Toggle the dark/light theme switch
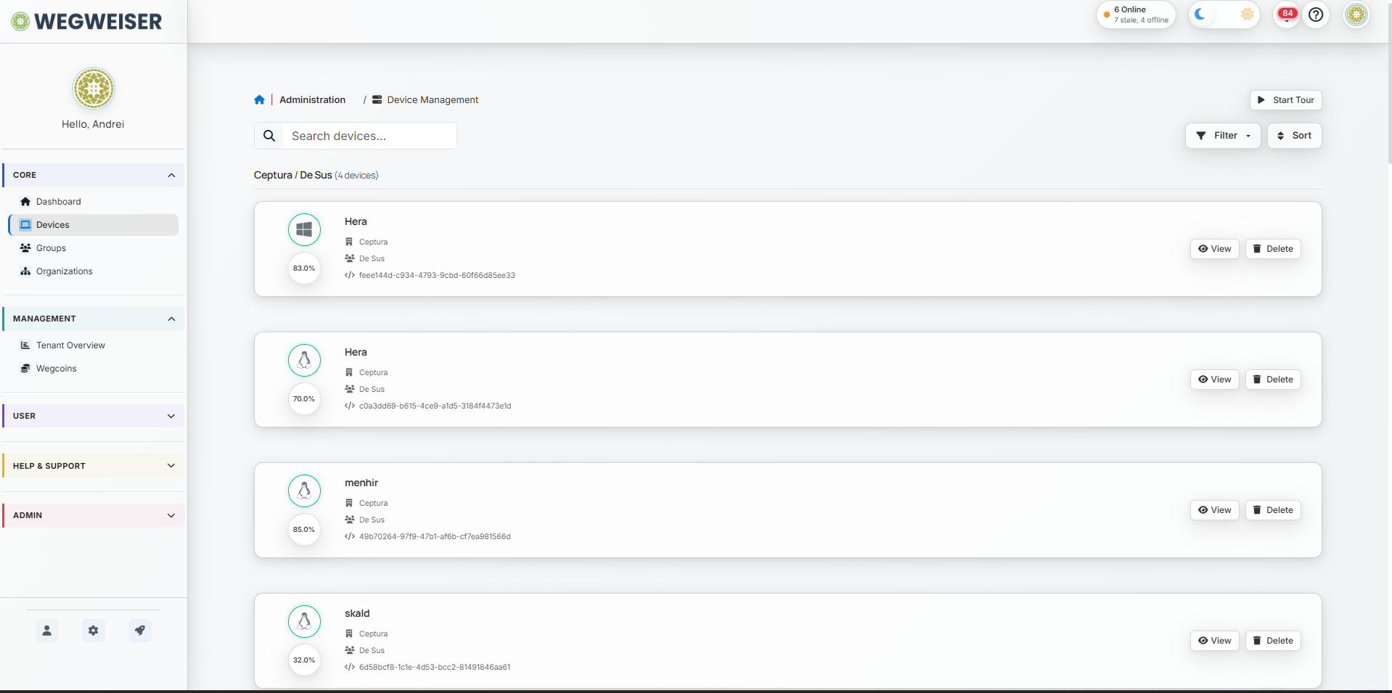1392x693 pixels. [x=1224, y=15]
